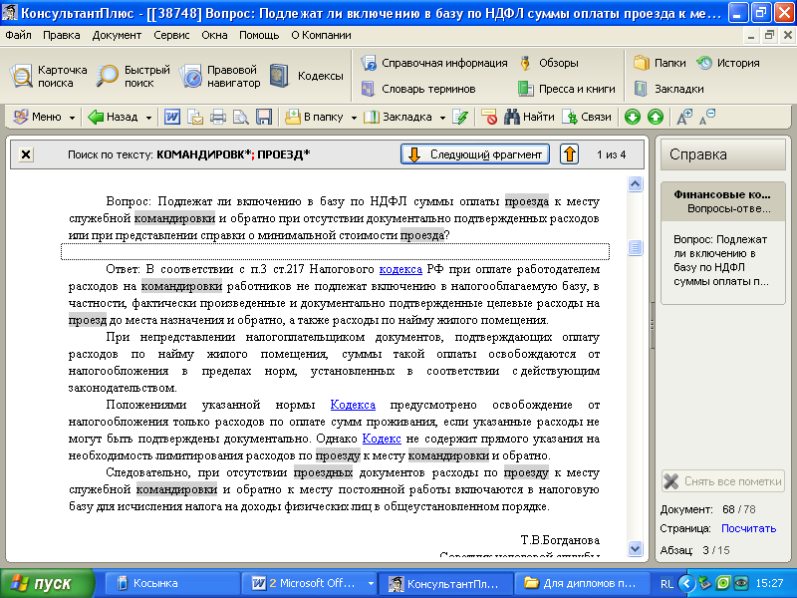The image size is (797, 598).
Task: Open Windows пуск Start button
Action: (47, 583)
